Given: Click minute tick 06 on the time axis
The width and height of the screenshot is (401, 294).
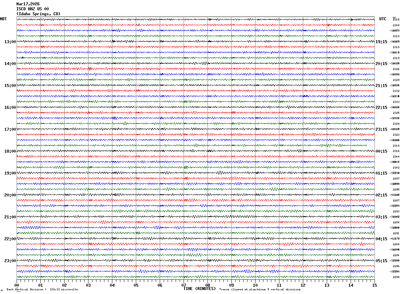Looking at the screenshot, I should click(x=160, y=285).
